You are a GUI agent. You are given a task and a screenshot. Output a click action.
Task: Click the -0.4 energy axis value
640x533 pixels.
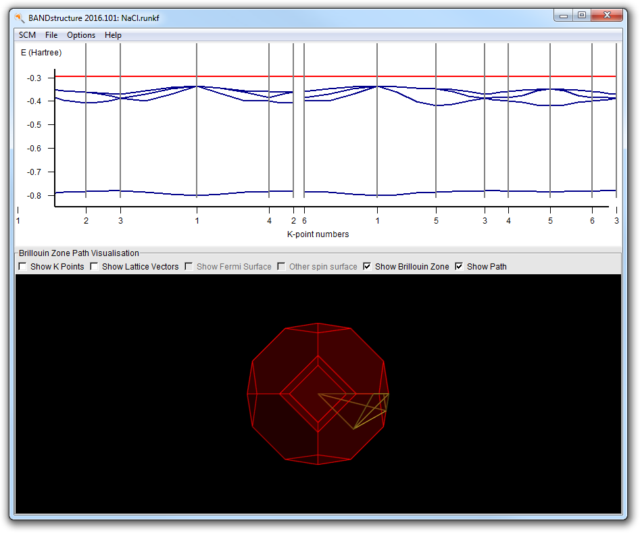pos(34,101)
